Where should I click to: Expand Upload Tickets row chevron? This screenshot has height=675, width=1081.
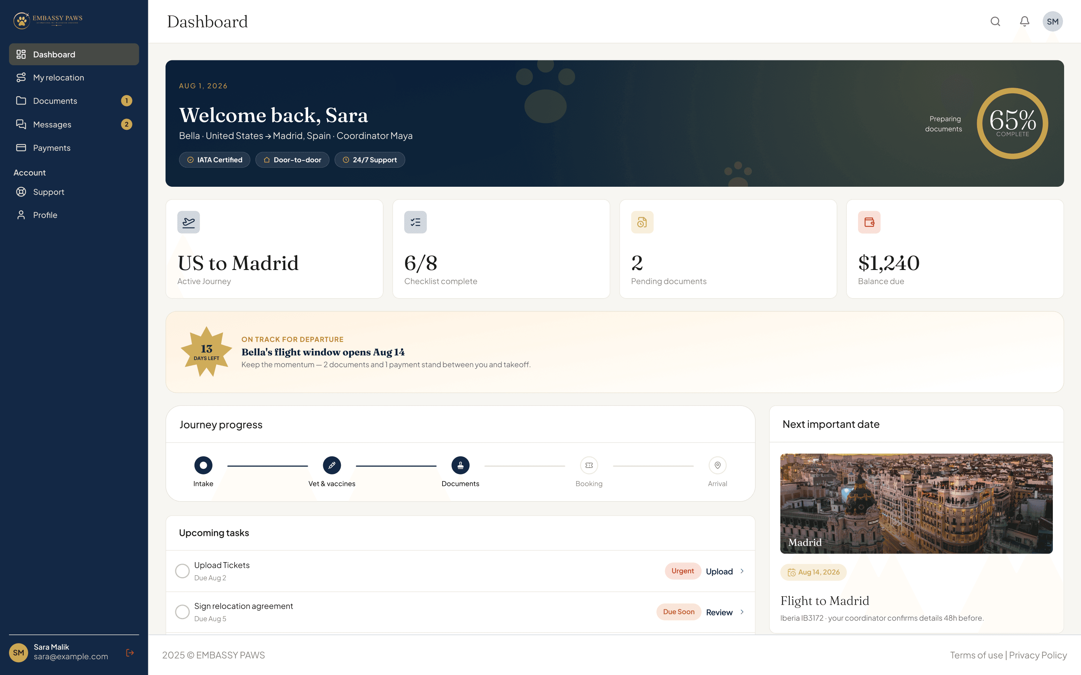pos(742,571)
